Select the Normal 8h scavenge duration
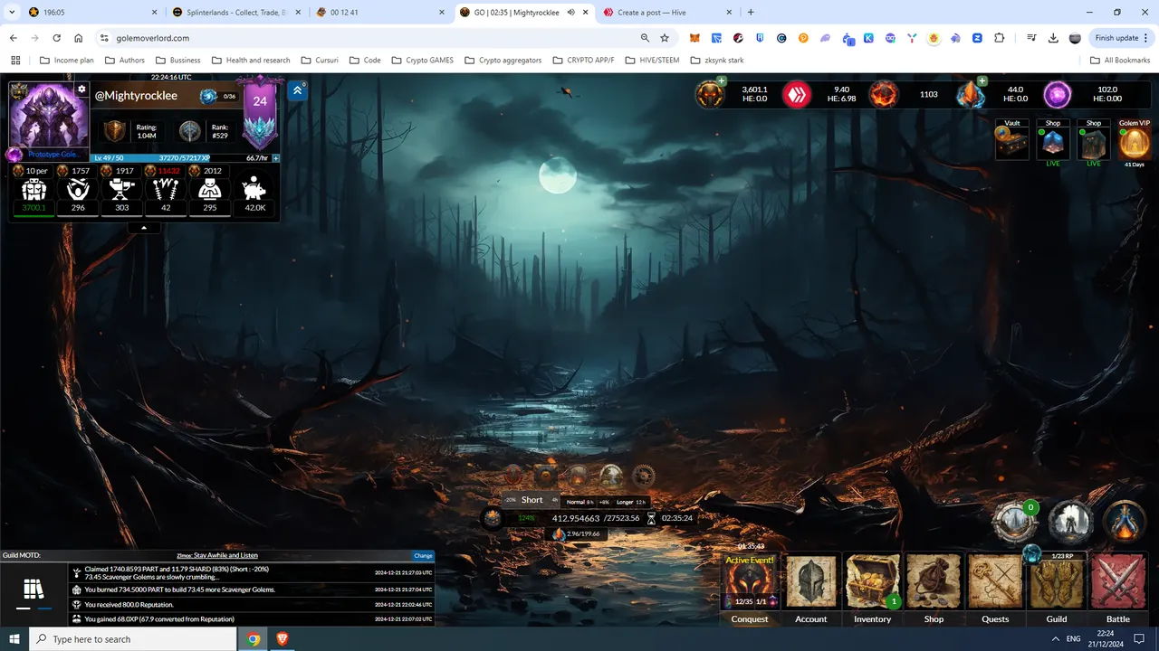1159x651 pixels. click(579, 502)
